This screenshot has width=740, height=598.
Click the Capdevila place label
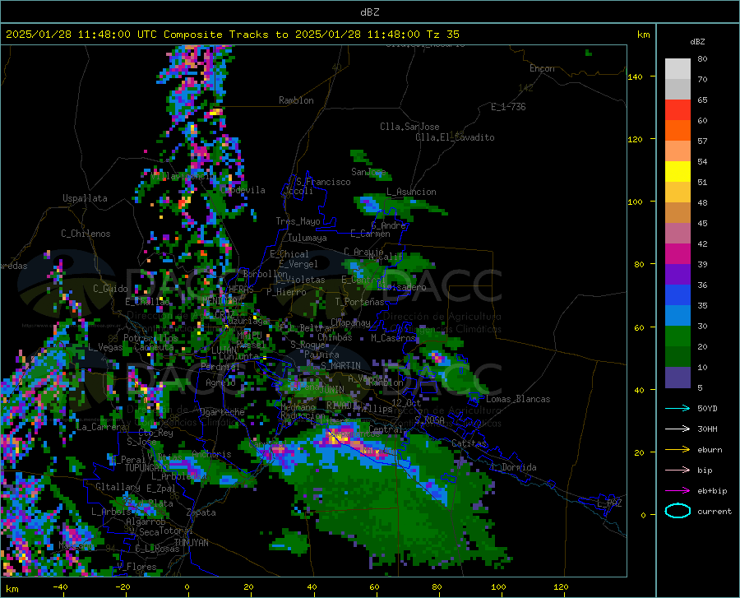(243, 190)
